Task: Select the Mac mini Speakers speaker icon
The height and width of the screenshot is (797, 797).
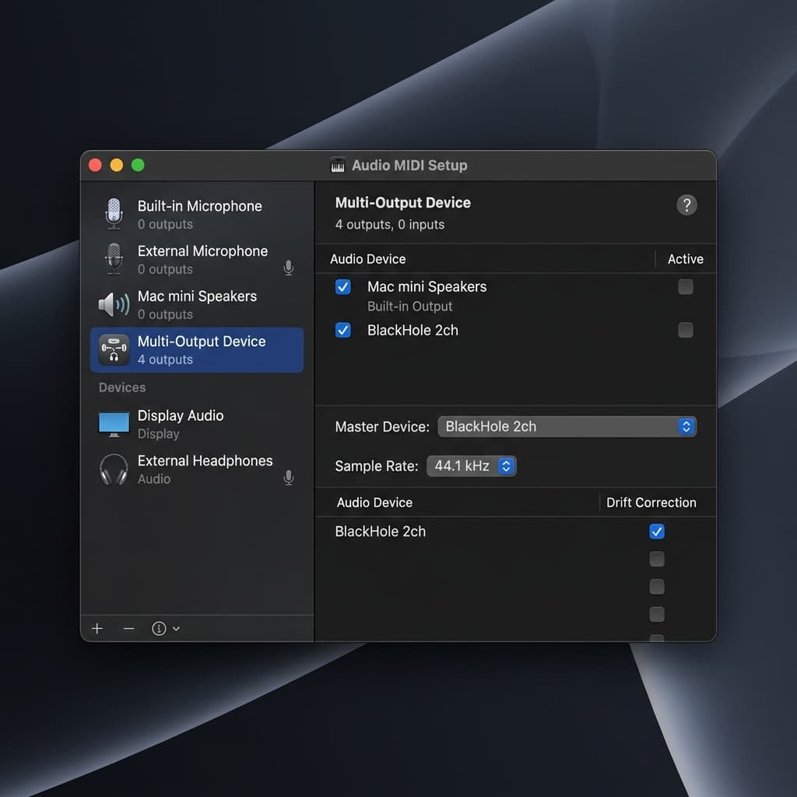Action: coord(114,304)
